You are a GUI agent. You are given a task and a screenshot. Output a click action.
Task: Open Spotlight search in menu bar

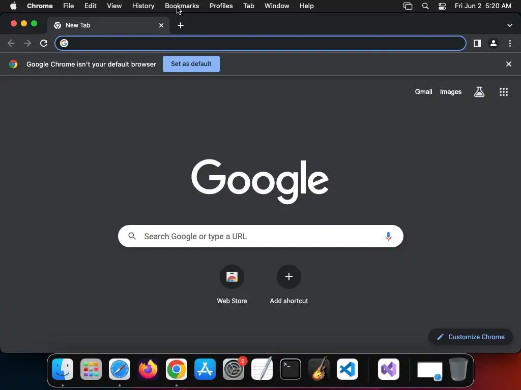point(425,6)
